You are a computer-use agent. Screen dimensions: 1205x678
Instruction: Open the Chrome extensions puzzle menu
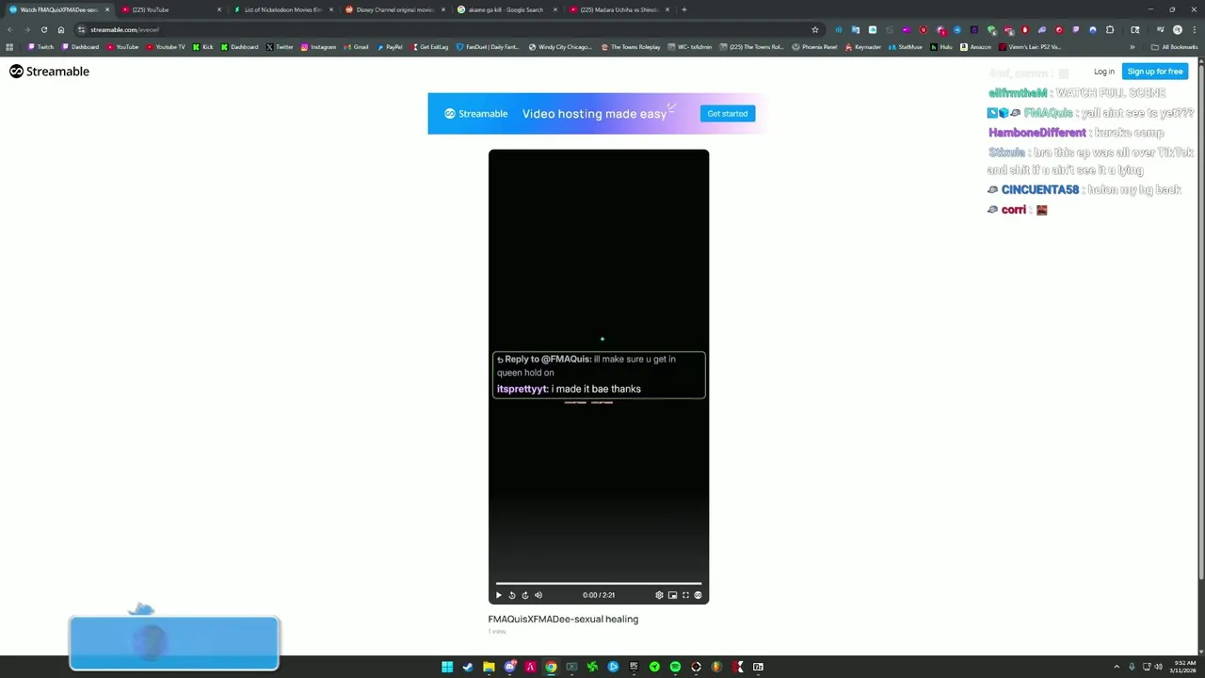(x=1109, y=30)
